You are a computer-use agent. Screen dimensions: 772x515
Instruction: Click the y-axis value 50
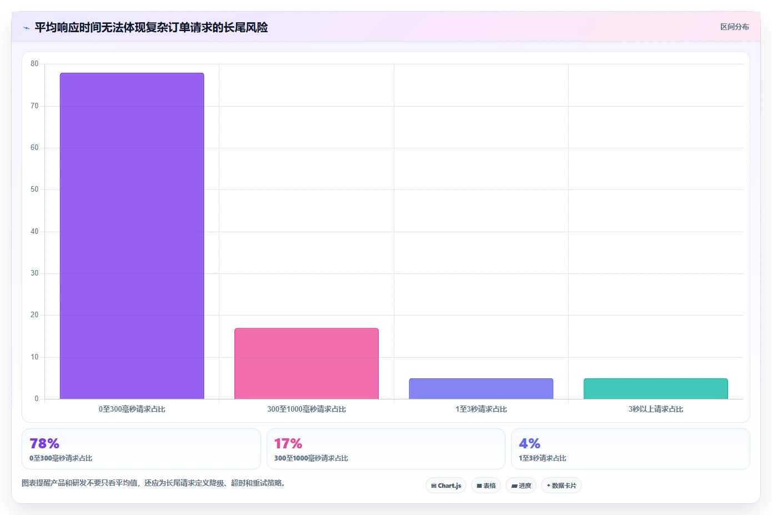34,189
